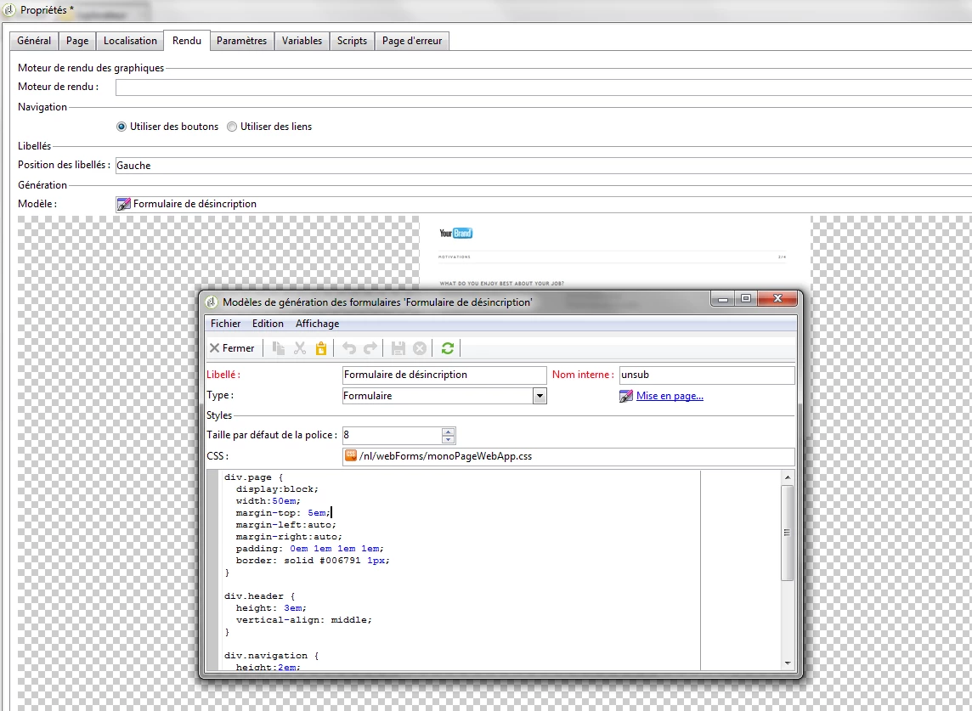
Task: Click the template icon in Modèle field
Action: pyautogui.click(x=124, y=204)
